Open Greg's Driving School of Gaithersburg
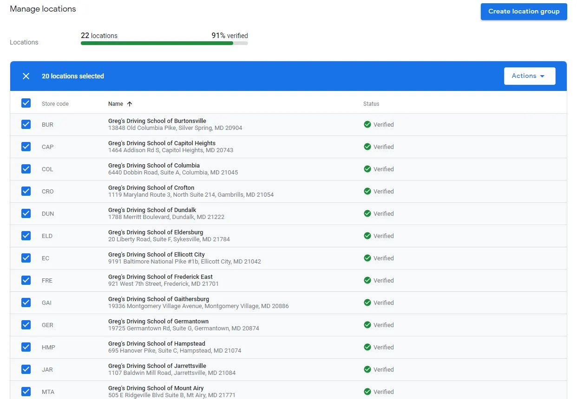The height and width of the screenshot is (399, 577). [158, 299]
